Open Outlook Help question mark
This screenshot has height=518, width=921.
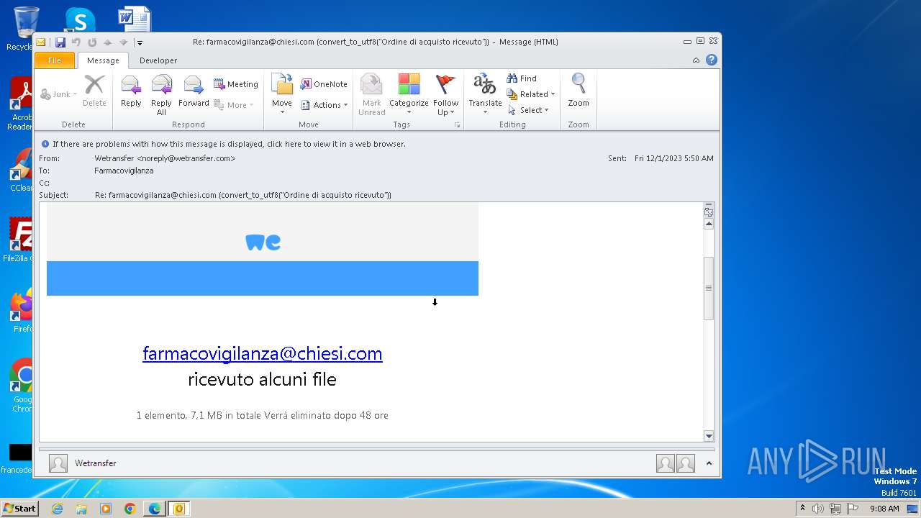coord(712,60)
